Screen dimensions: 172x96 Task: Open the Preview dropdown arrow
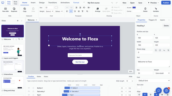(x=158, y=3)
